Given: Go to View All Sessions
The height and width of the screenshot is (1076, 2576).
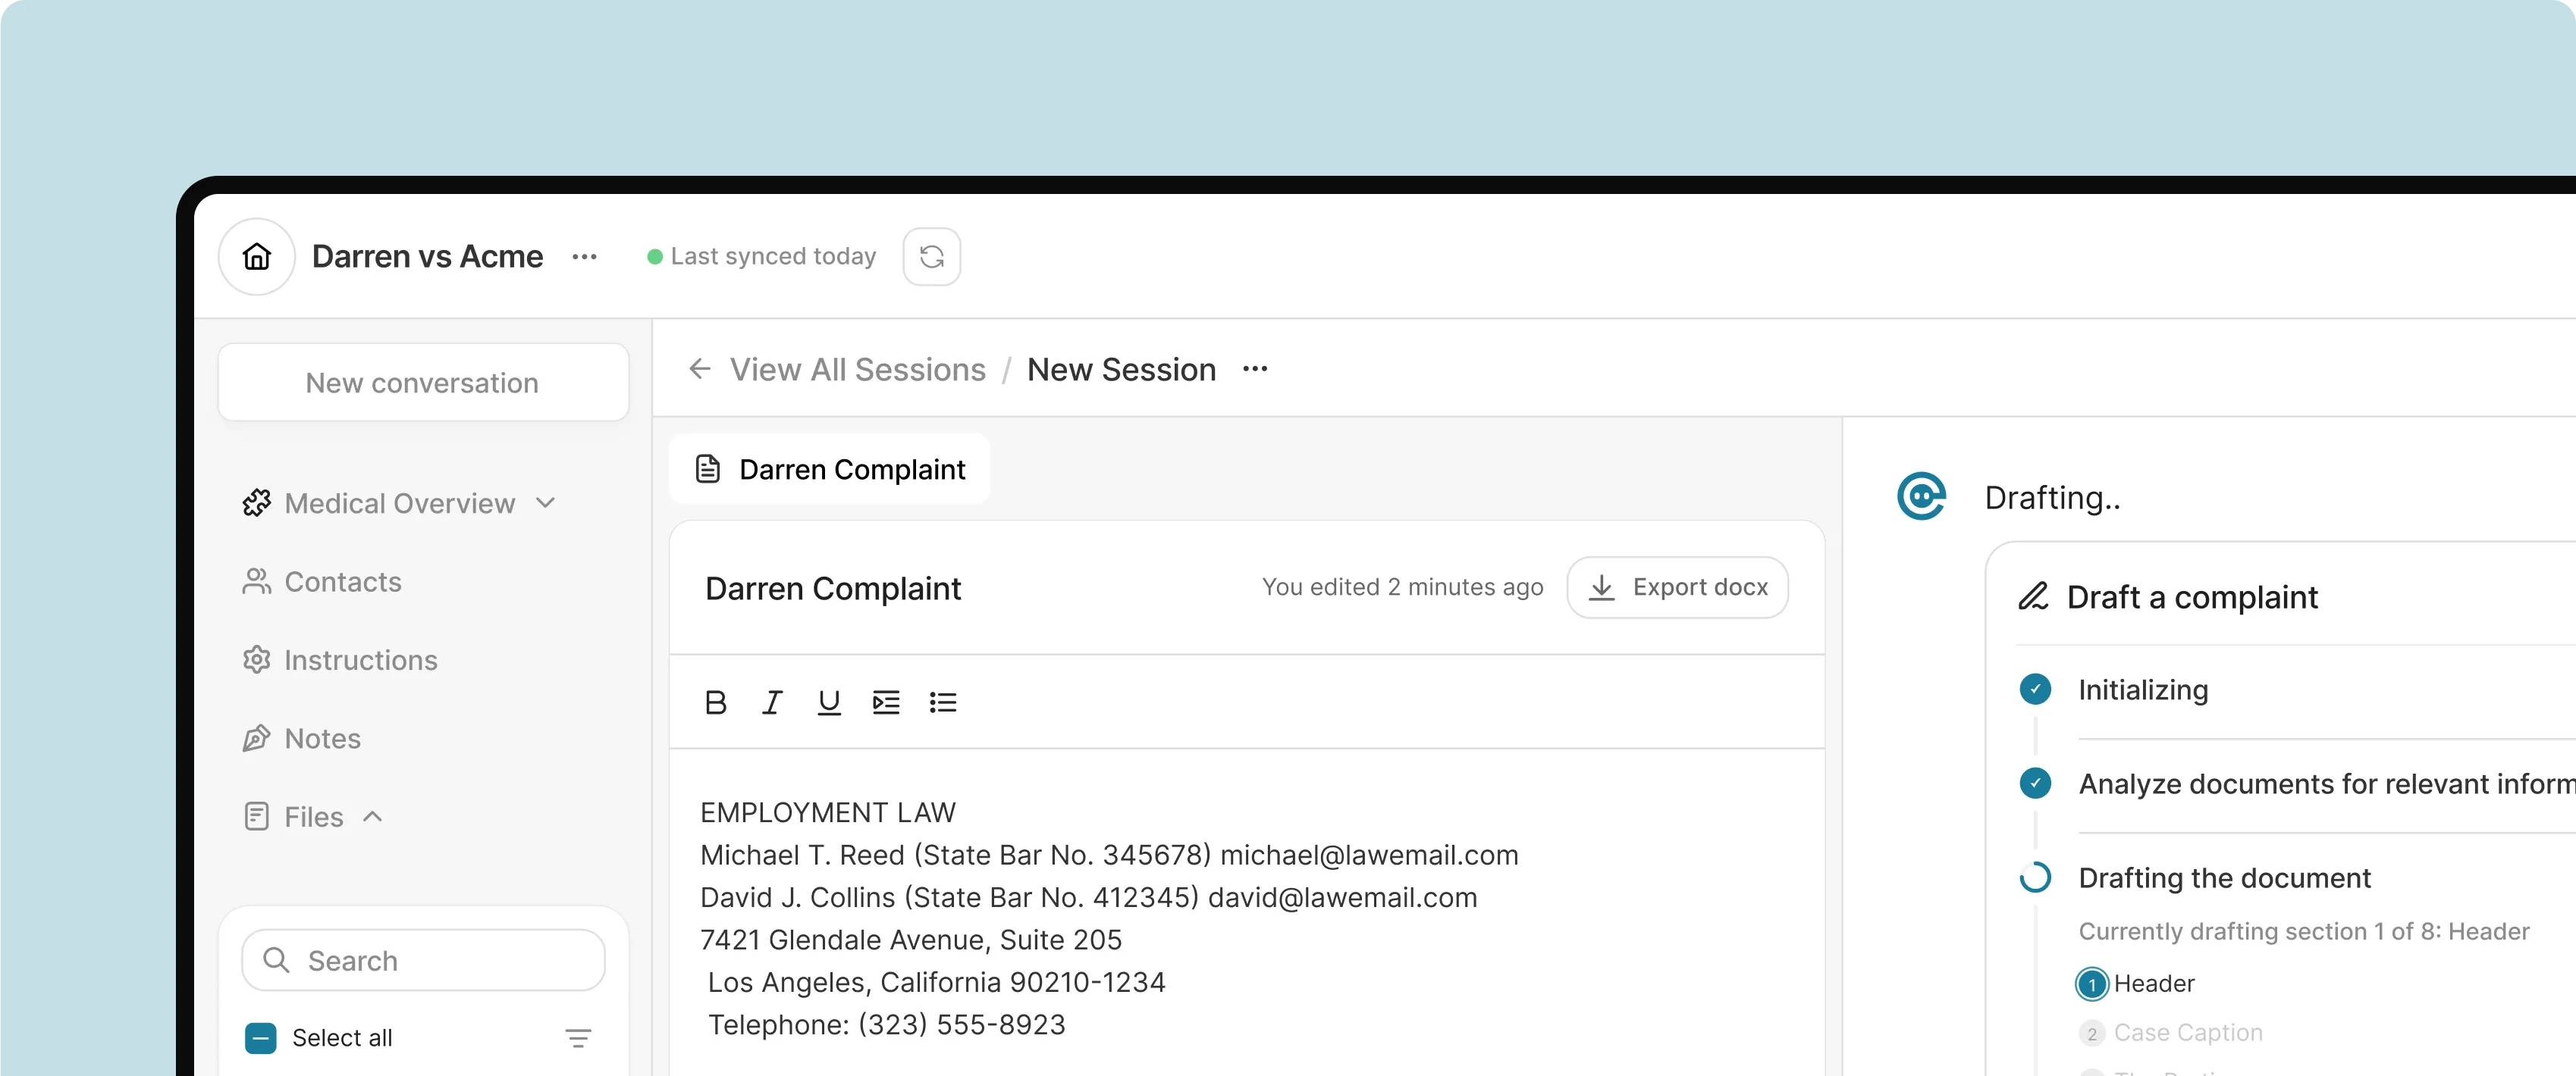Looking at the screenshot, I should pyautogui.click(x=857, y=370).
